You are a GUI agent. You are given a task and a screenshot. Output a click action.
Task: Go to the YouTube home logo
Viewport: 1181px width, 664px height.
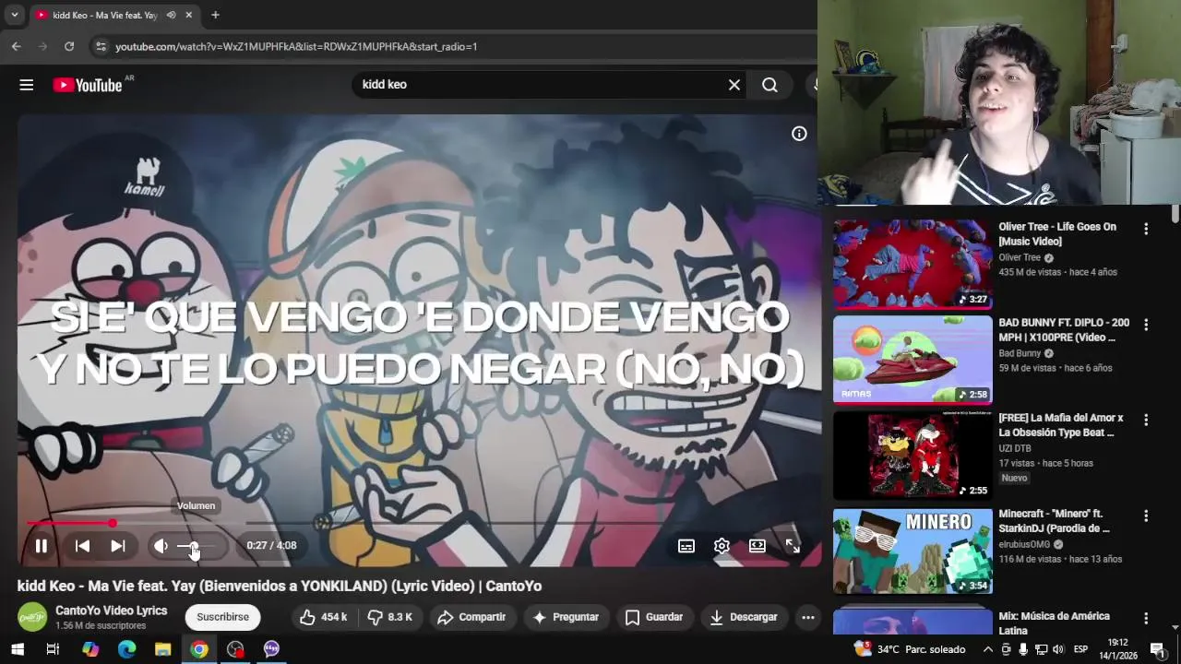click(88, 85)
